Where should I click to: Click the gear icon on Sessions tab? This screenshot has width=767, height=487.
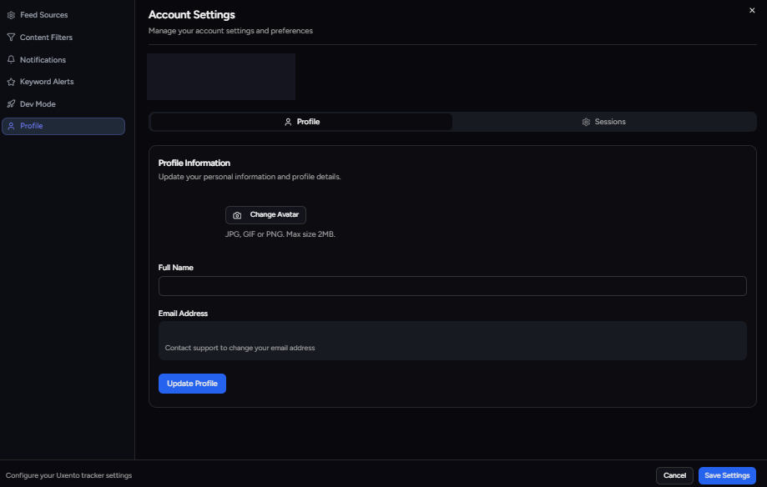(585, 121)
